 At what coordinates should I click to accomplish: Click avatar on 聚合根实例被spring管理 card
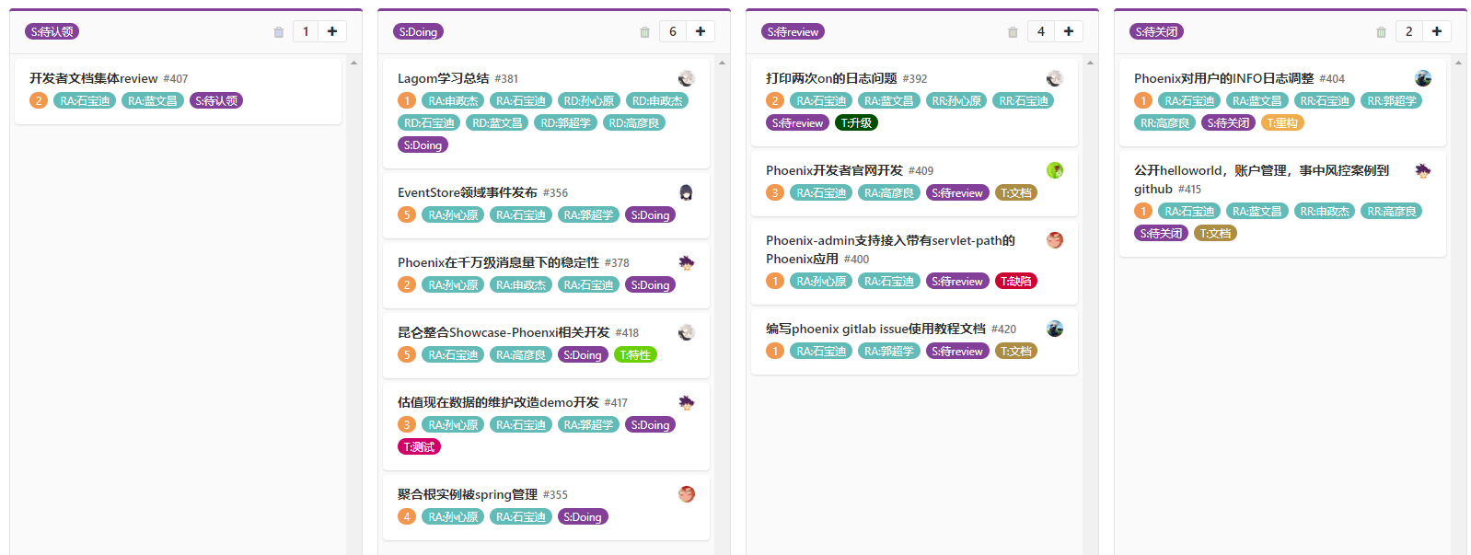[686, 494]
